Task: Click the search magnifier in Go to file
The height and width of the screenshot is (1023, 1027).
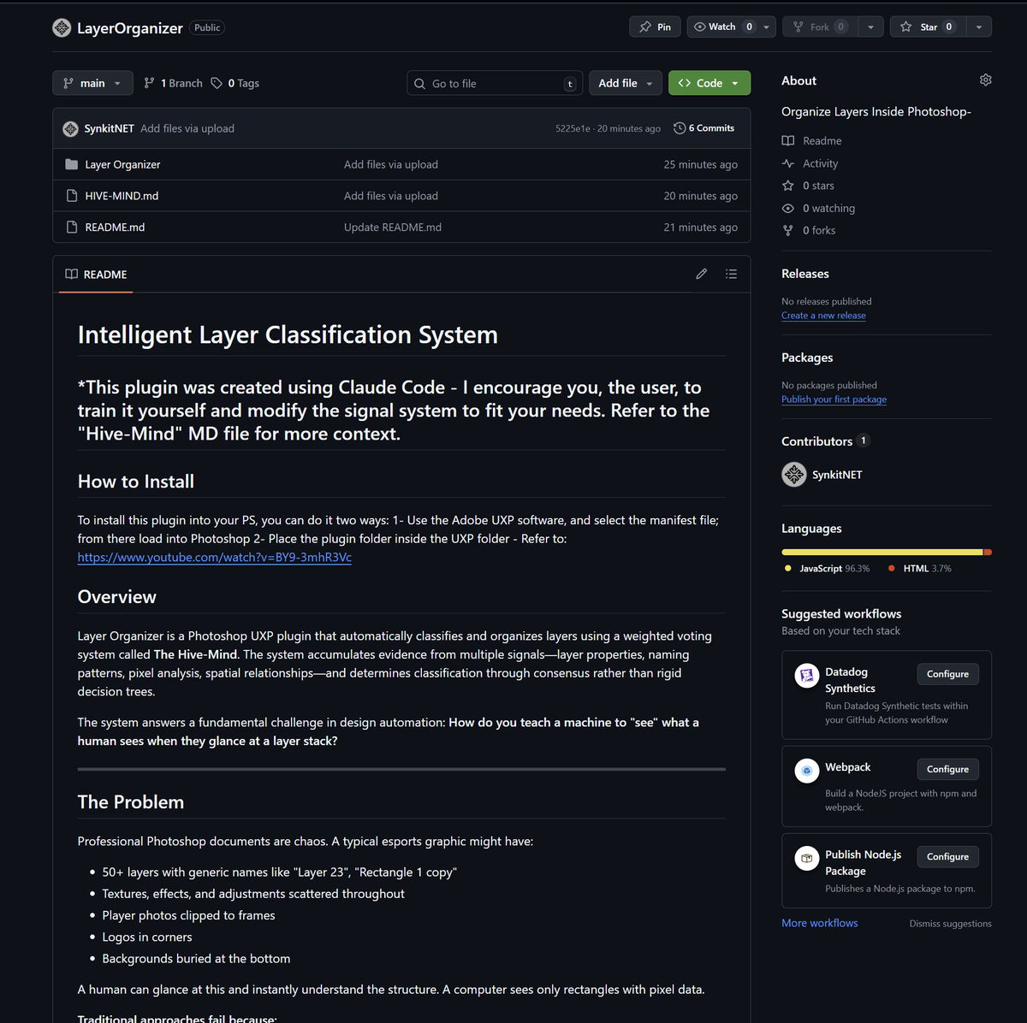Action: (419, 84)
